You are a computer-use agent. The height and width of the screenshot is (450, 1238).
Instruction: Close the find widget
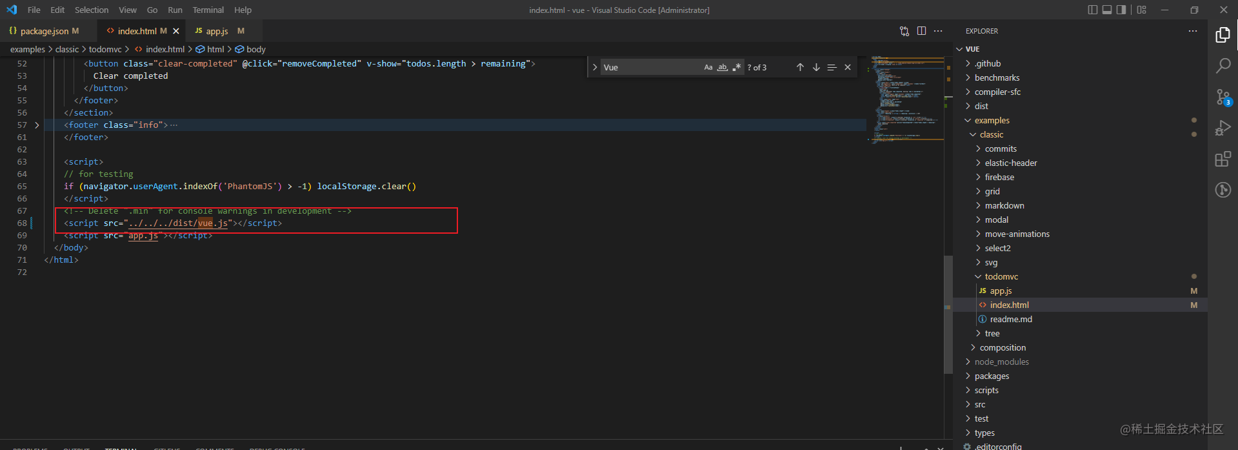click(848, 67)
